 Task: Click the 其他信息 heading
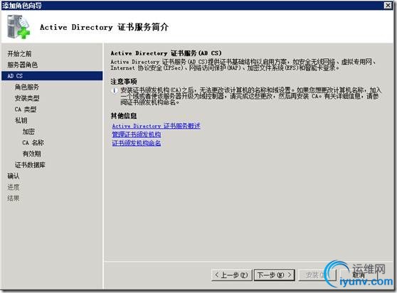pos(124,116)
